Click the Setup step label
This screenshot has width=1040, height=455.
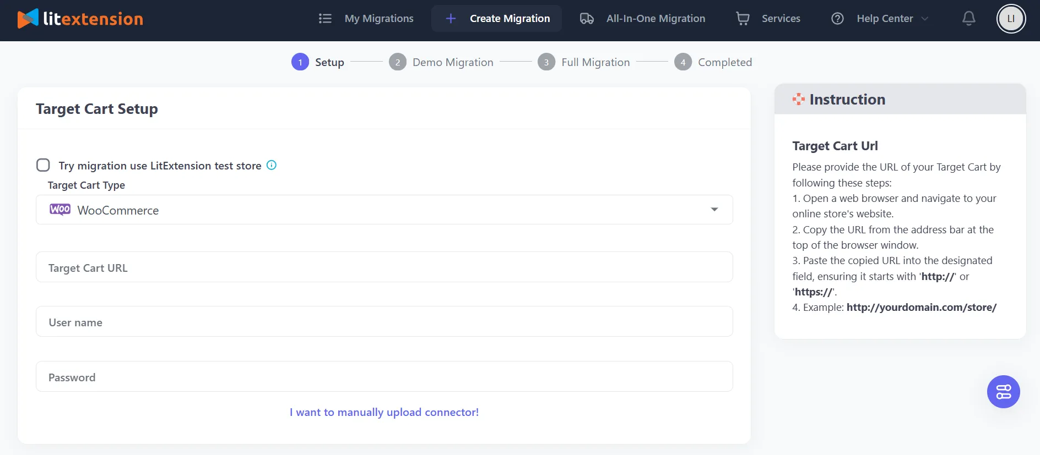[329, 62]
